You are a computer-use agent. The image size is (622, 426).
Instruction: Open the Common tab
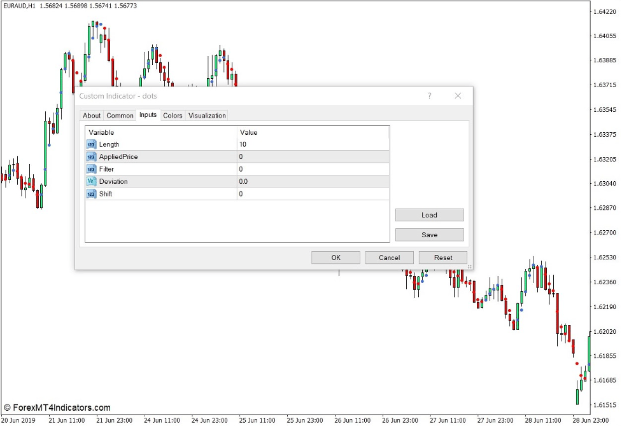(120, 116)
